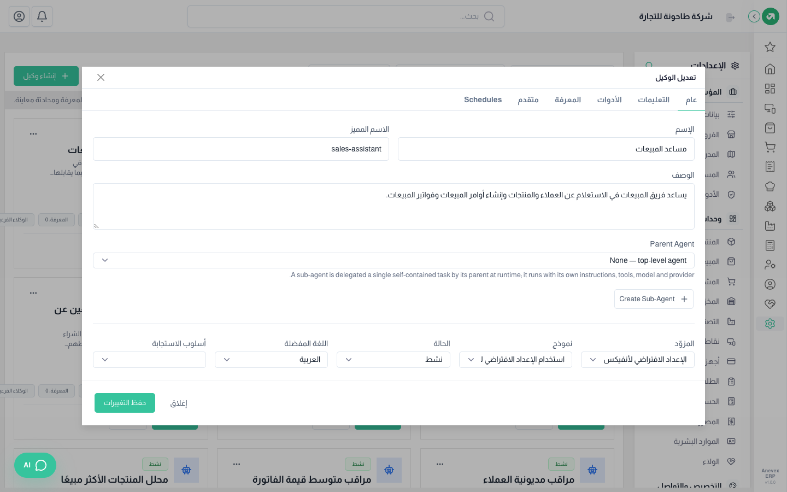This screenshot has height=492, width=787.
Task: Close the تعديل الوكيل dialog with the X
Action: pyautogui.click(x=101, y=78)
